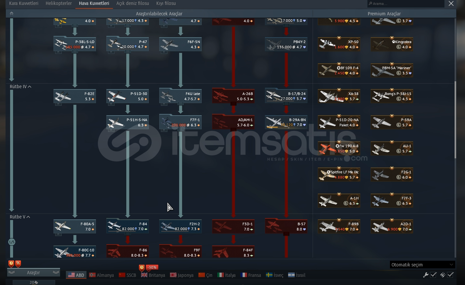
Task: Select the ABD nation tab
Action: pyautogui.click(x=76, y=275)
